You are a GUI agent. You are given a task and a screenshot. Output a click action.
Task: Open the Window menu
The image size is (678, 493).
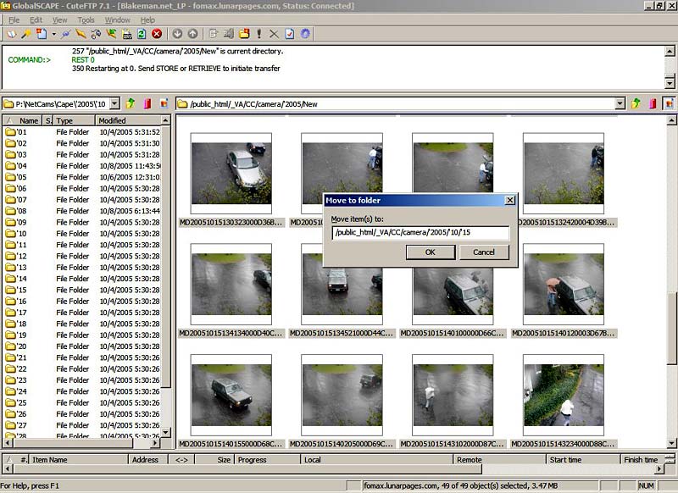[117, 19]
